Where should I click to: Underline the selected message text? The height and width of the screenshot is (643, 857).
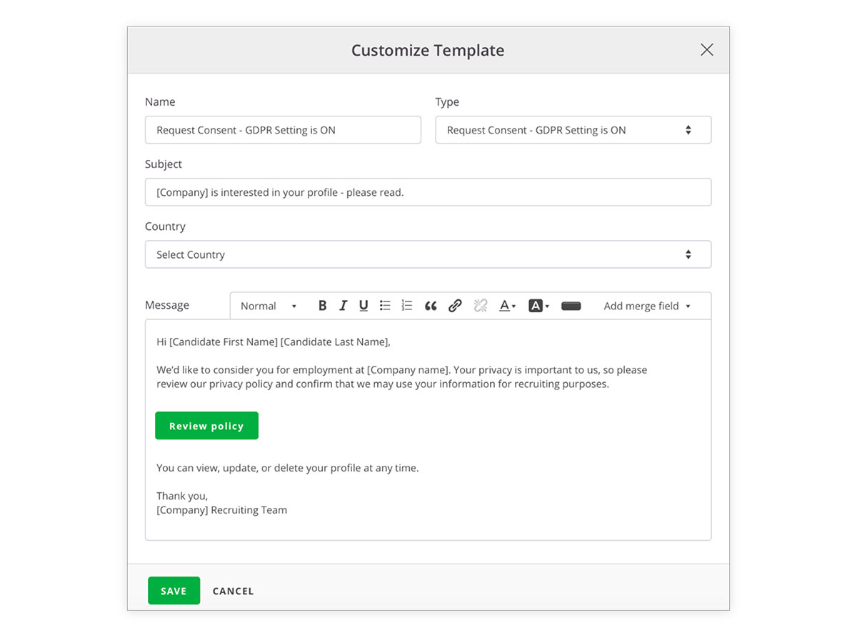[x=364, y=306]
